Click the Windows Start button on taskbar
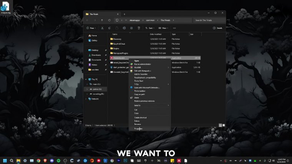 [5, 160]
